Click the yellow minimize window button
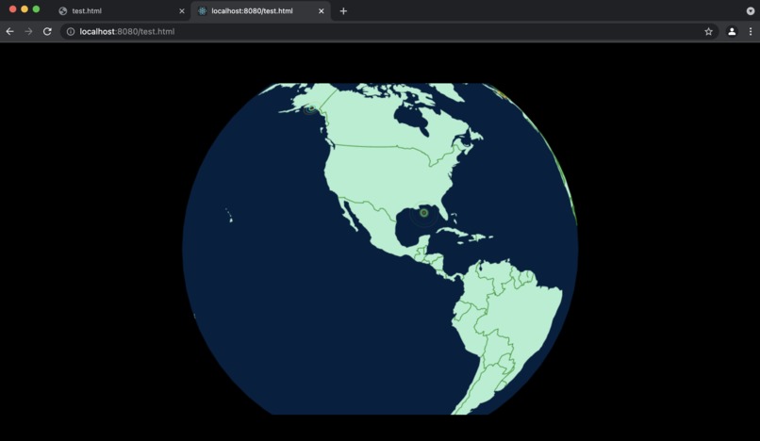760x441 pixels. (x=25, y=9)
